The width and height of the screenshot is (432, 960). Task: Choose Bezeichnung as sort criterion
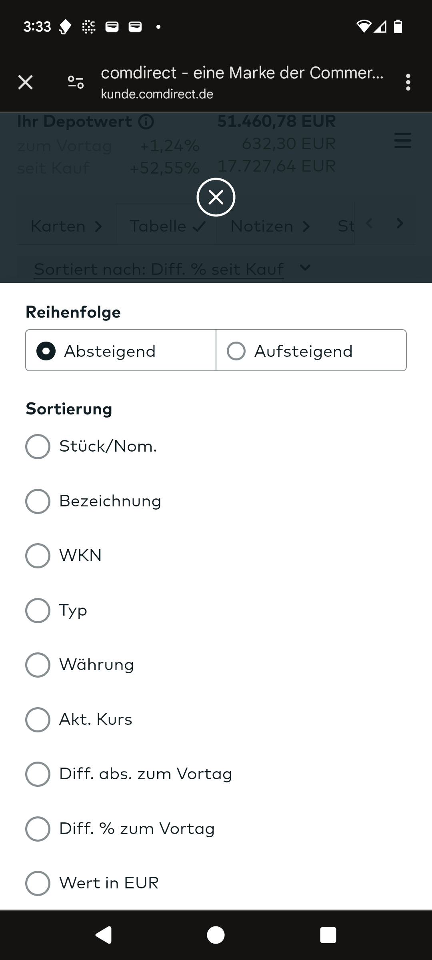pos(38,501)
